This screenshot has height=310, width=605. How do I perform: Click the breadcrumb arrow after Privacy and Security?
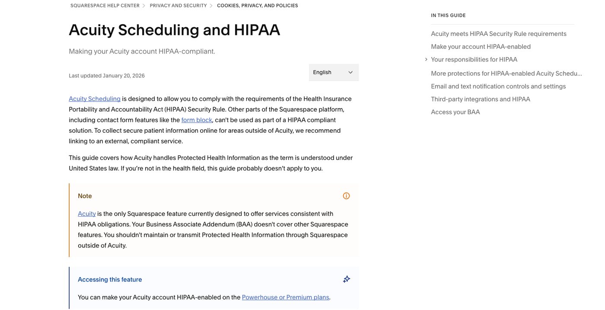211,6
